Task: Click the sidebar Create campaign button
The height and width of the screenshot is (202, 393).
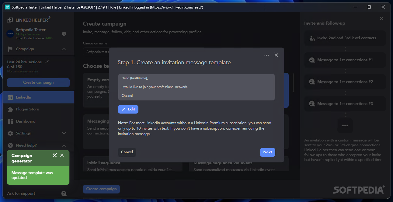Action: [38, 82]
